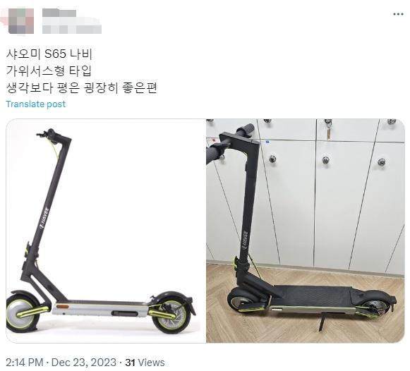Click the kickstand in right scooter photo

(x=322, y=322)
